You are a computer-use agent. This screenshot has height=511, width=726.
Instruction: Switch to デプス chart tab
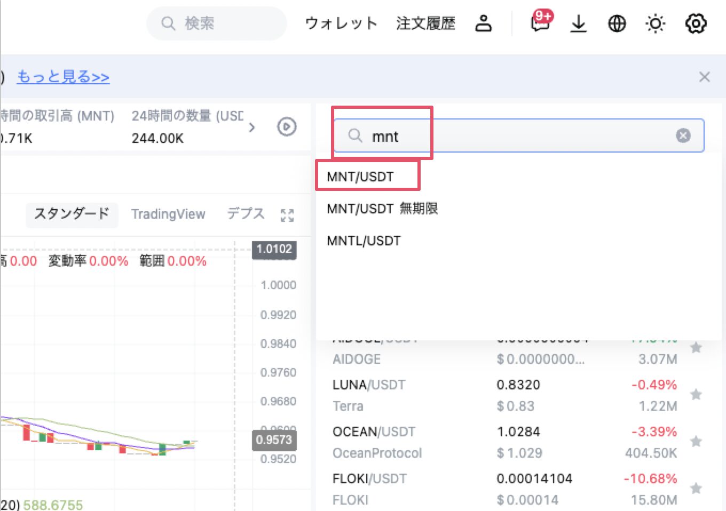tap(246, 214)
